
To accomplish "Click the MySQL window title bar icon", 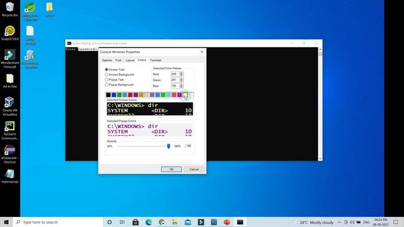I will (69, 44).
